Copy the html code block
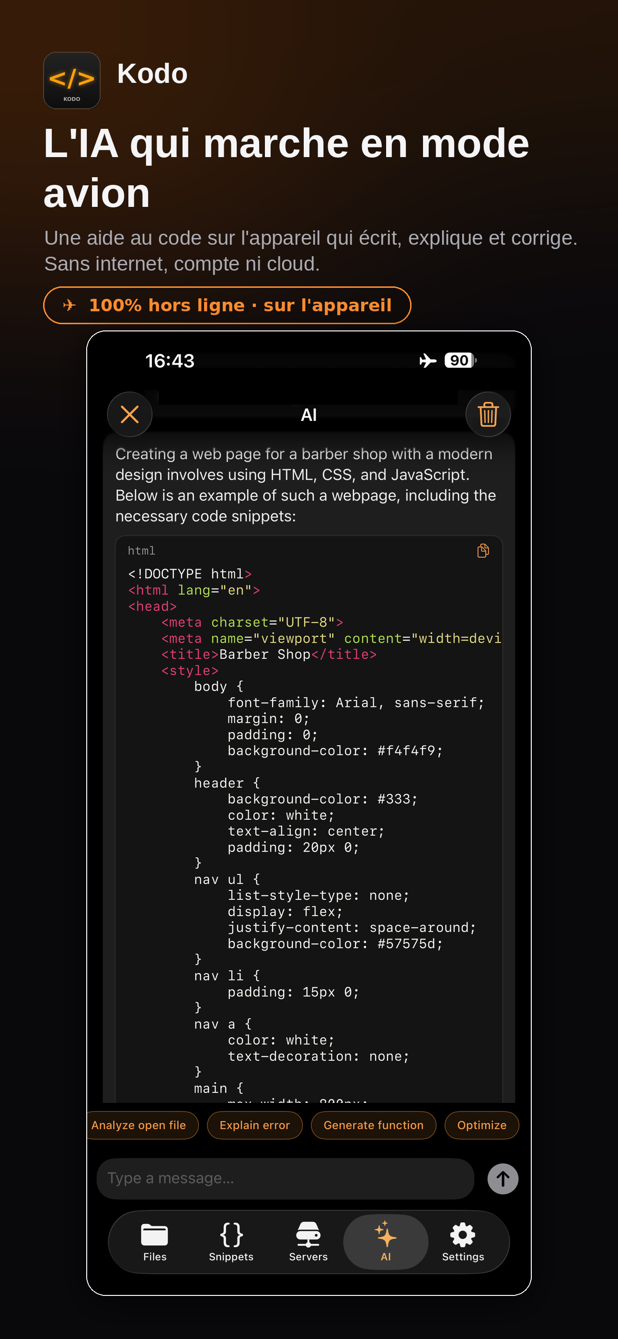Screen dimensions: 618x1339 (483, 550)
